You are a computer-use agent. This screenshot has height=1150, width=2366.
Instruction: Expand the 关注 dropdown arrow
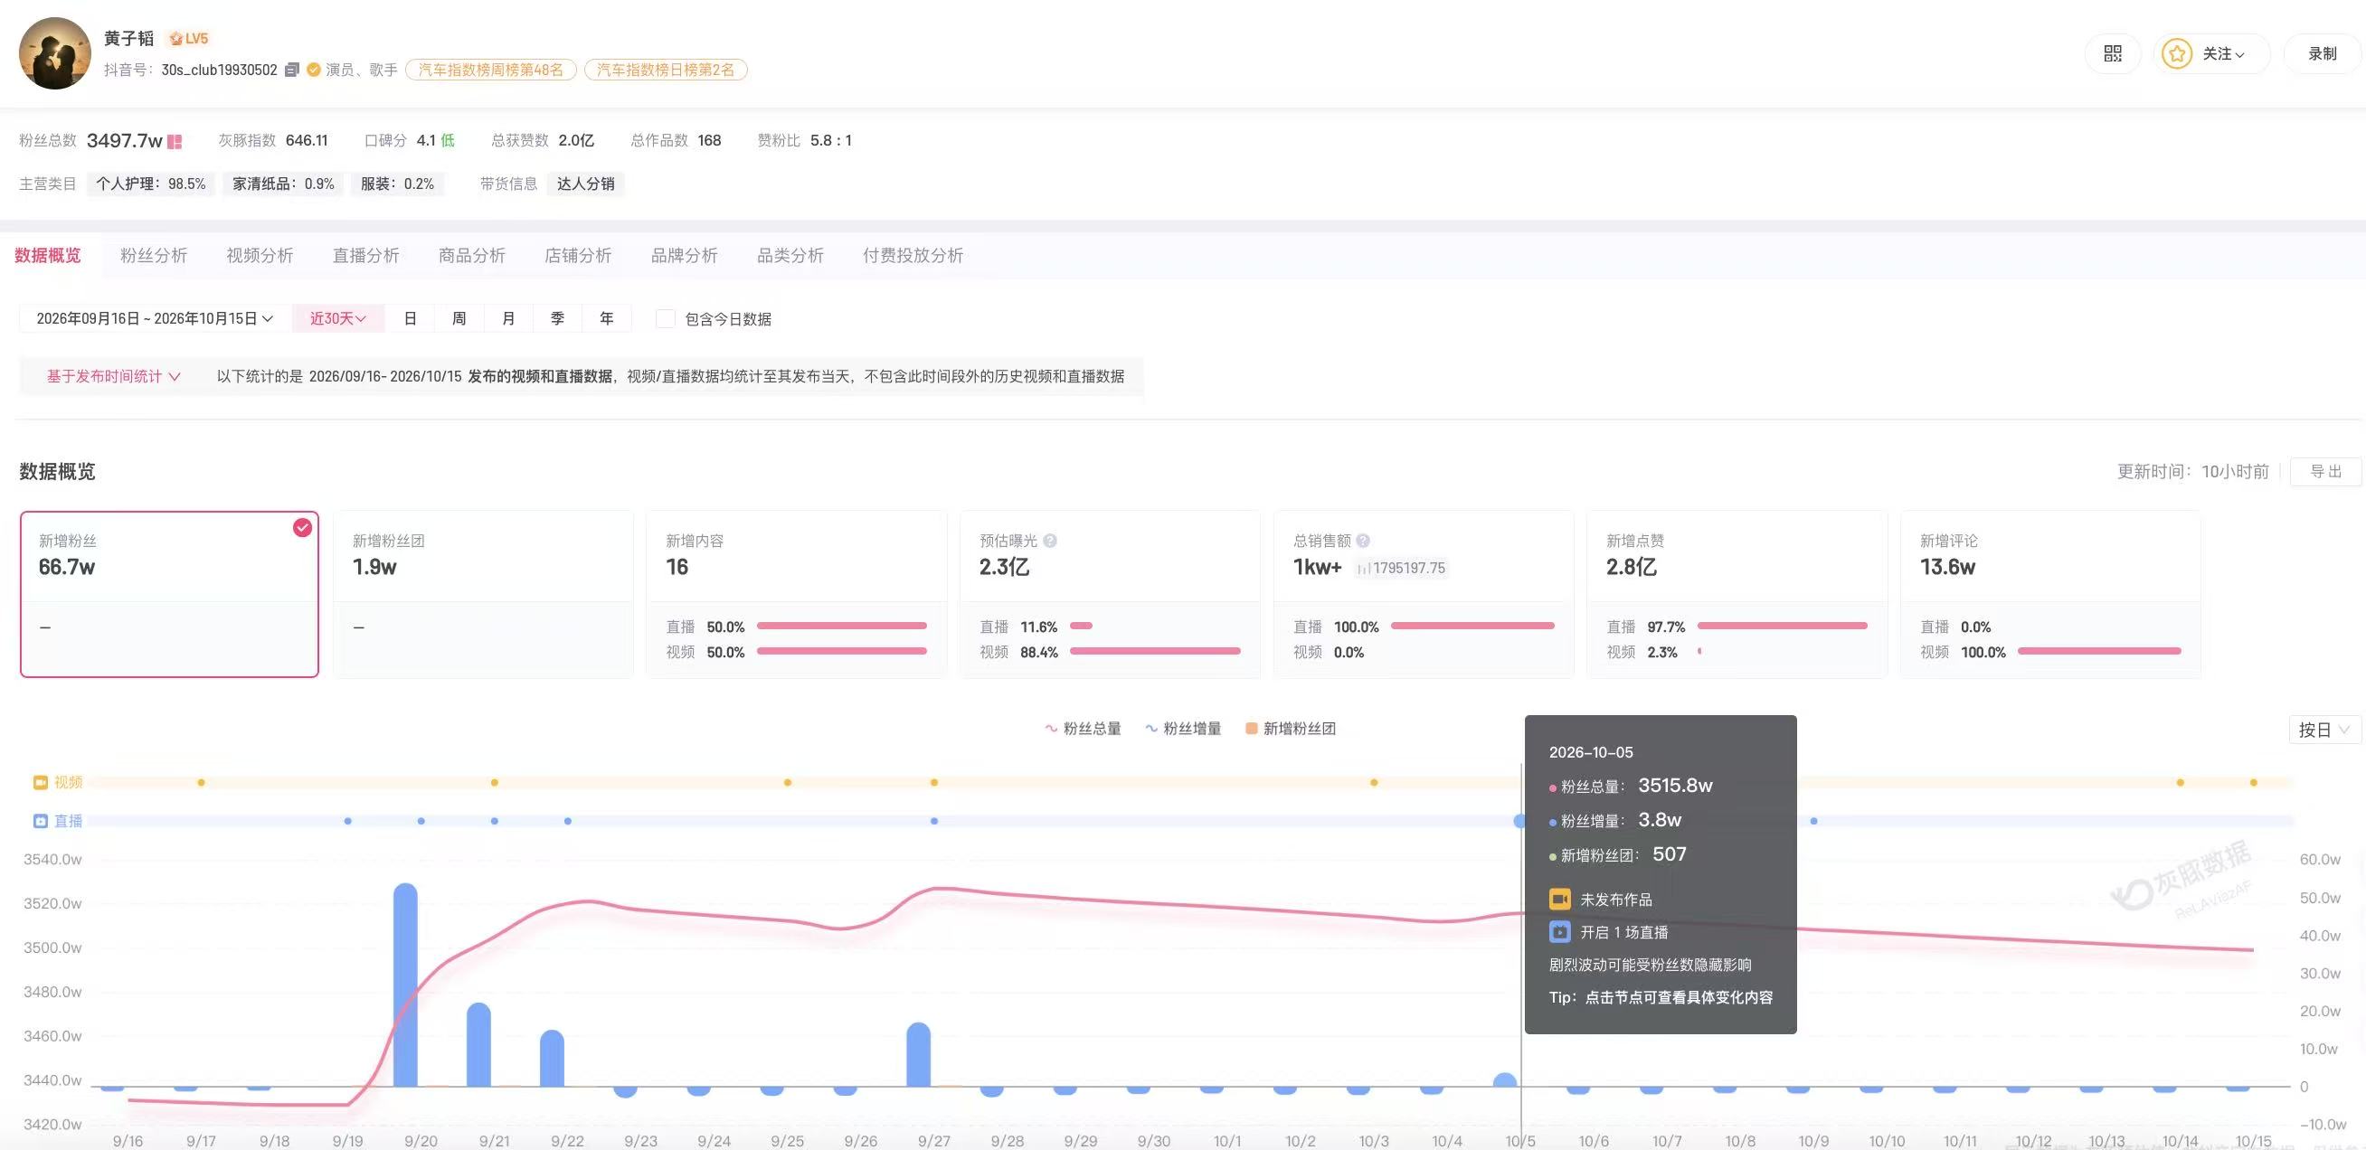coord(2239,55)
